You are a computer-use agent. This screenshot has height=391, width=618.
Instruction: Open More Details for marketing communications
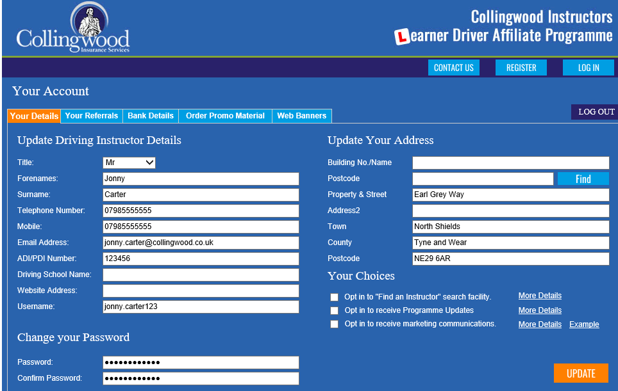tap(540, 324)
